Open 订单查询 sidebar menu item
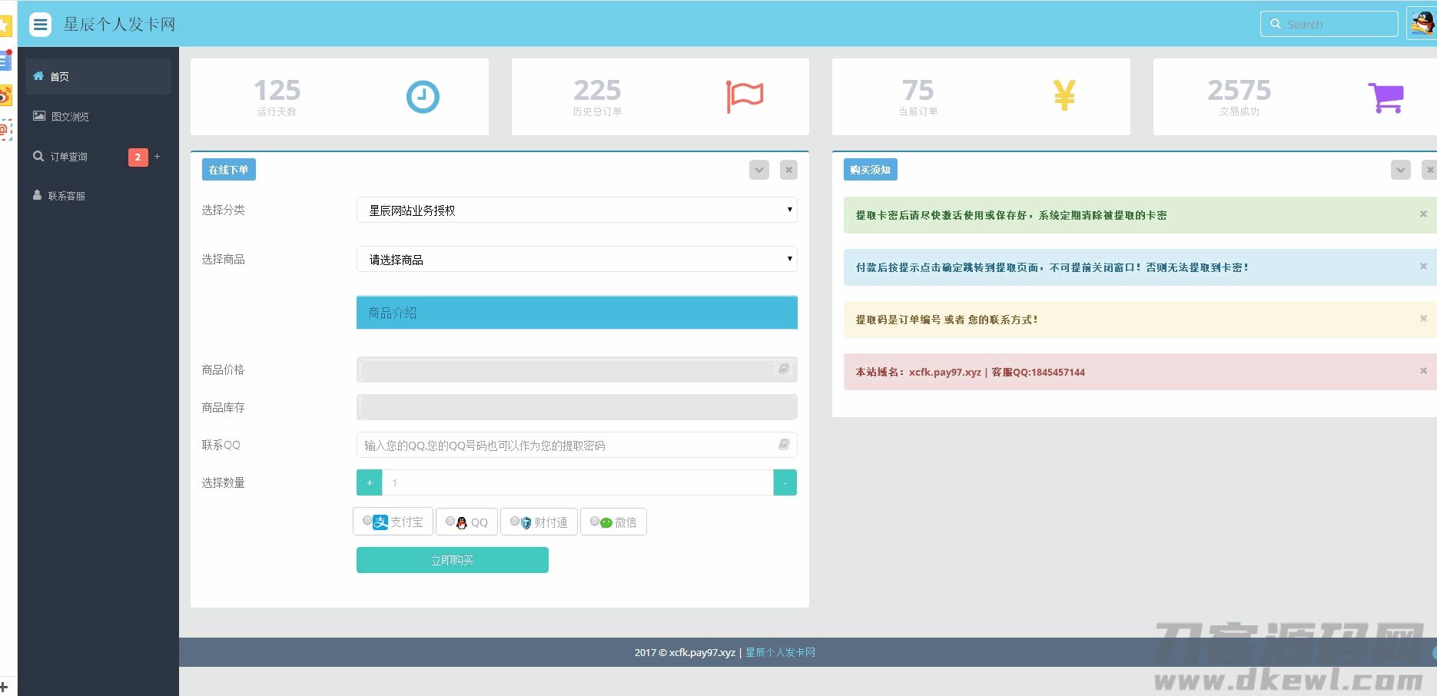 [69, 157]
